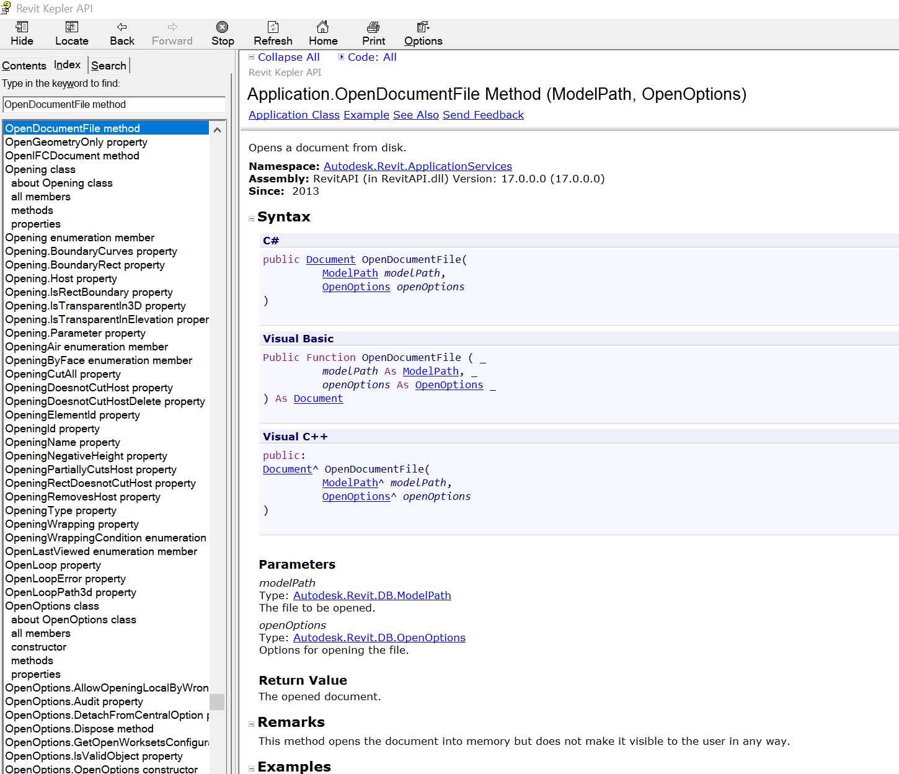Refresh the help page

[273, 27]
